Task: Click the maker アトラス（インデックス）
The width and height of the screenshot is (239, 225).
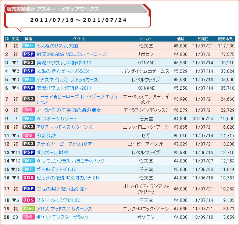Action: coord(146,110)
